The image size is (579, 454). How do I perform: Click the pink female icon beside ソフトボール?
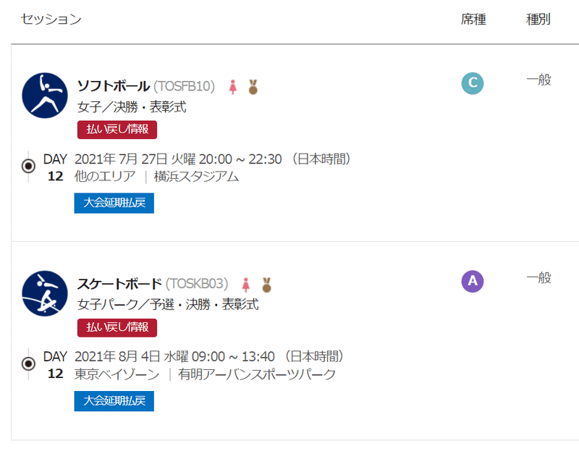point(232,87)
